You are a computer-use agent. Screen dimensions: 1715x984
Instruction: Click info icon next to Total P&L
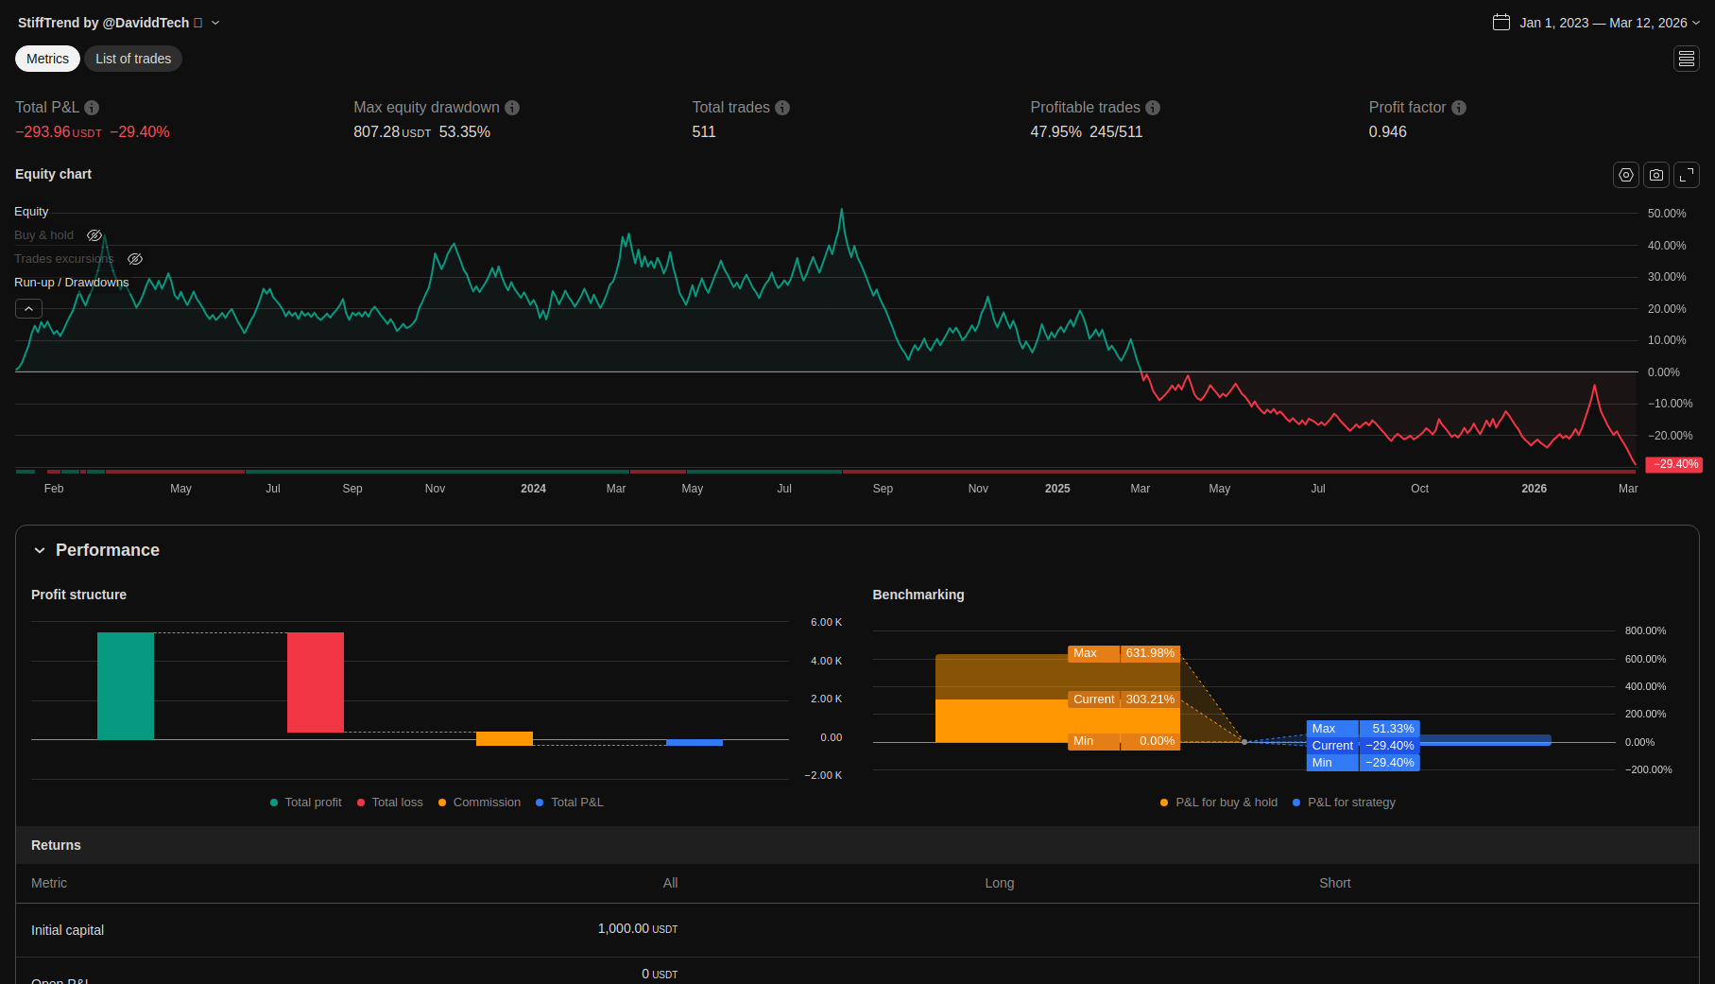point(92,108)
